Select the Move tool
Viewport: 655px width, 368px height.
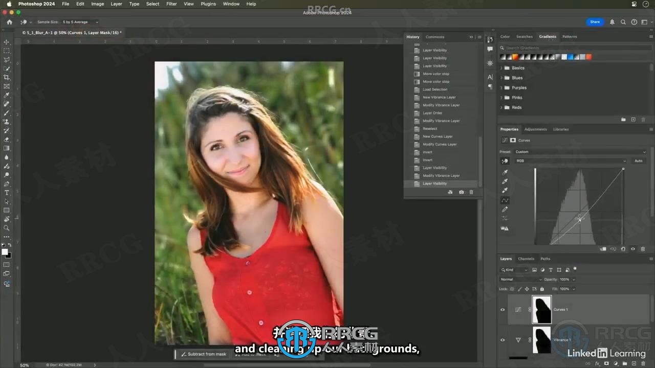pos(7,42)
